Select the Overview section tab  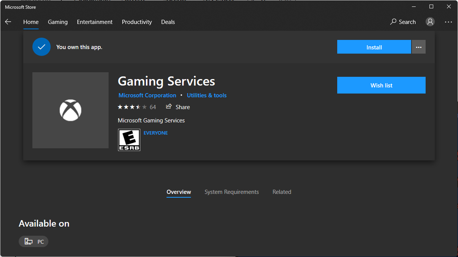coord(179,192)
